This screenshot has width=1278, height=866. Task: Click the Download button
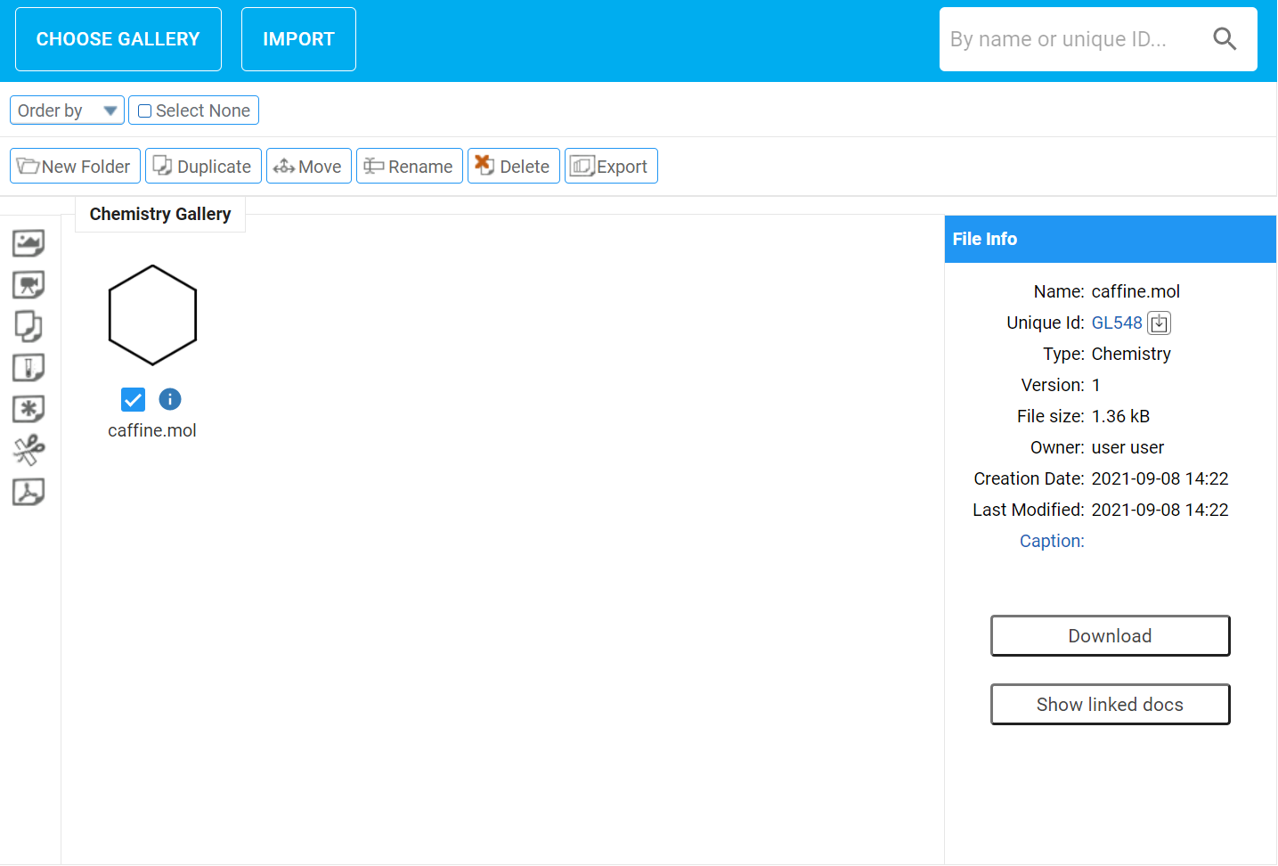pyautogui.click(x=1110, y=636)
